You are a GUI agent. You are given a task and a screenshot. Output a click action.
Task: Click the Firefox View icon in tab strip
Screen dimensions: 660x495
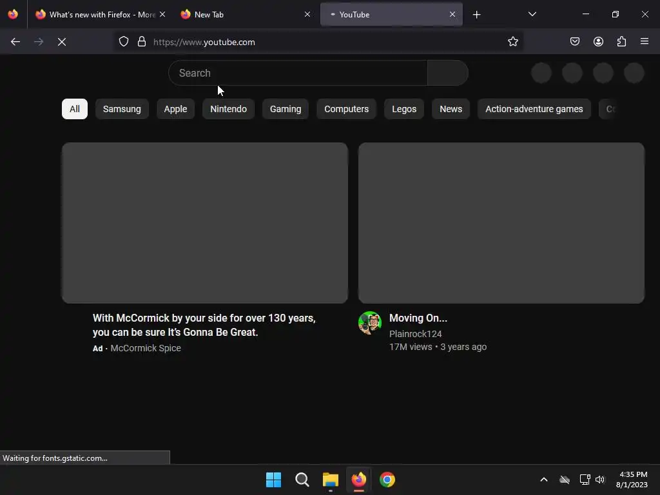pyautogui.click(x=13, y=14)
